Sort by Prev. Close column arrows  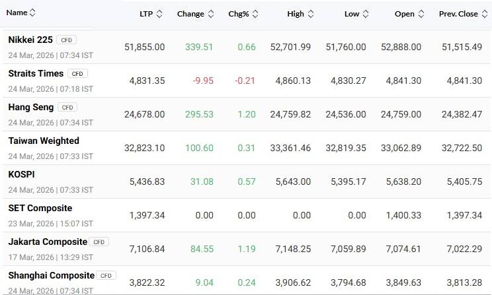click(x=485, y=14)
